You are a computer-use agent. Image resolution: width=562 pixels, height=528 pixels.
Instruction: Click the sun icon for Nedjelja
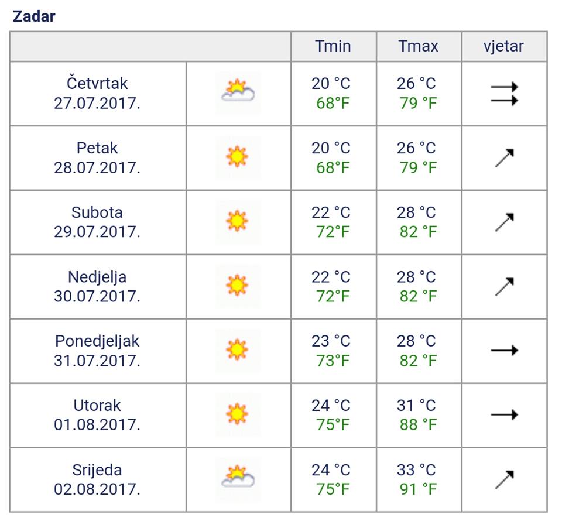click(x=237, y=286)
